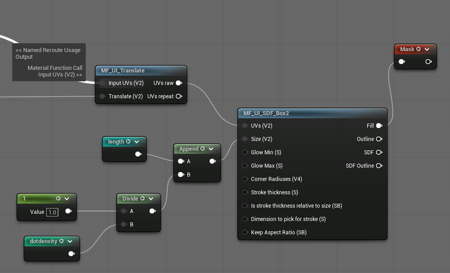Click the Size (V2) input pin
This screenshot has height=273, width=450.
(x=245, y=139)
